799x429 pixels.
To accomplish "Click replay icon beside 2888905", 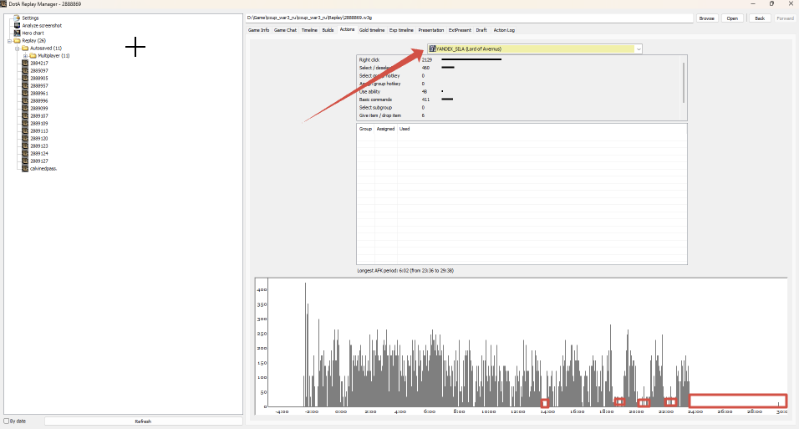I will pyautogui.click(x=25, y=78).
